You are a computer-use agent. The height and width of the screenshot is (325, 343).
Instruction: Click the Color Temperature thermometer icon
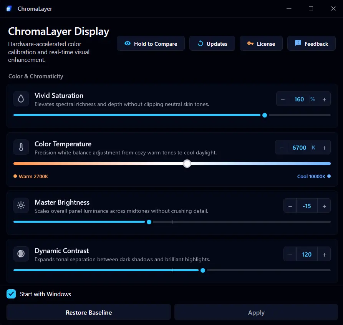21,147
